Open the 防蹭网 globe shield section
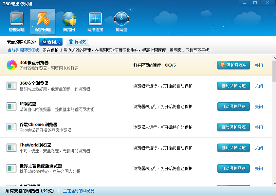 click(69, 22)
